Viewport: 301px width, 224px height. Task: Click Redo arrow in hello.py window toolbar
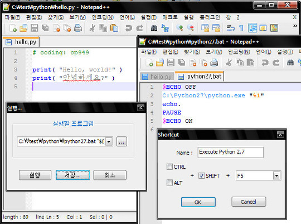139,28
